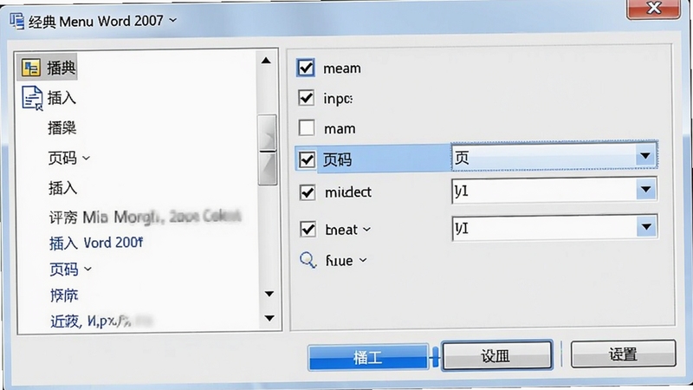
Task: Open the bneat row dropdown arrow
Action: coord(646,227)
